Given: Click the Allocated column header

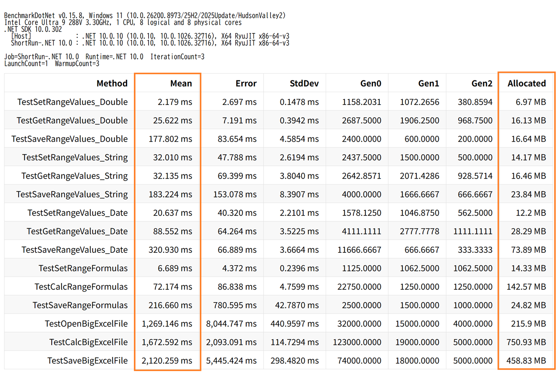Looking at the screenshot, I should (x=527, y=83).
